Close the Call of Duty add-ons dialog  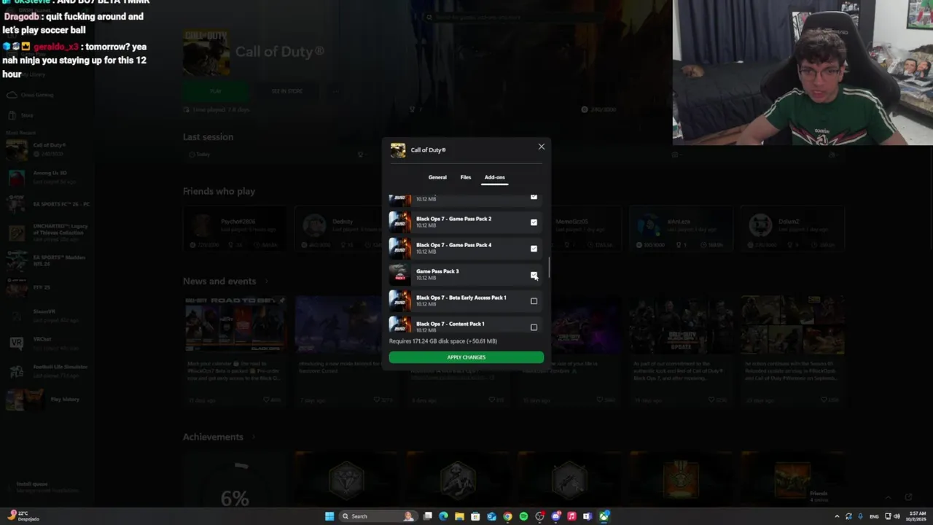pos(541,147)
